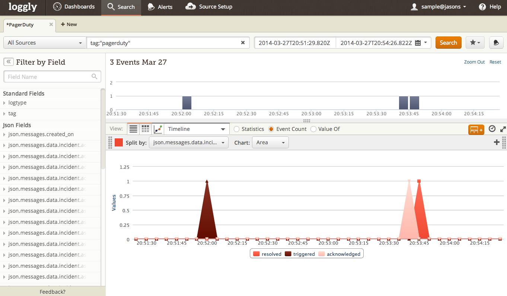Open a new search tab
The width and height of the screenshot is (507, 296).
tap(69, 25)
